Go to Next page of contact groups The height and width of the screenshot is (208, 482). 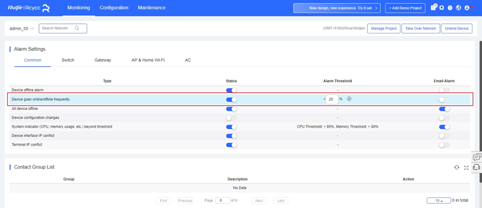point(259,201)
